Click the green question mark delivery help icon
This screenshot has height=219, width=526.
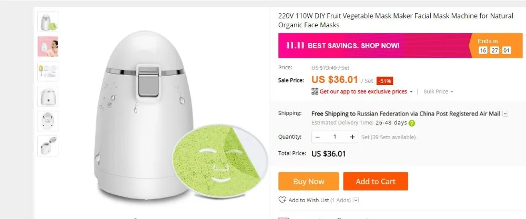click(x=412, y=123)
